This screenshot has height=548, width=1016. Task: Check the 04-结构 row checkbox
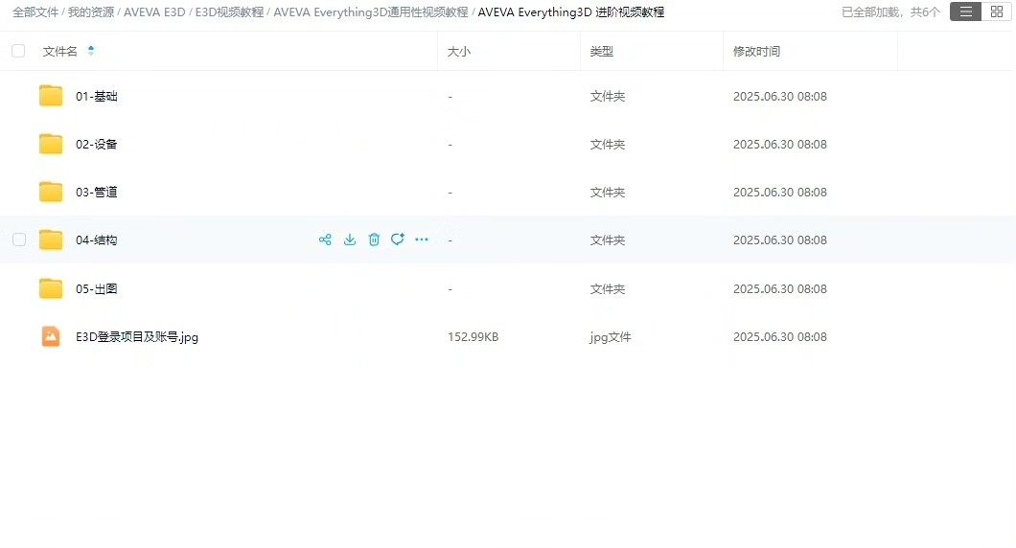19,240
